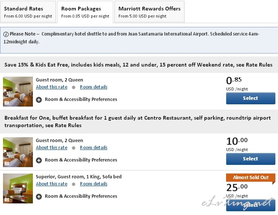Expand Room & Accessibility Preferences for 10.00 room
The height and width of the screenshot is (215, 278).
point(81,160)
